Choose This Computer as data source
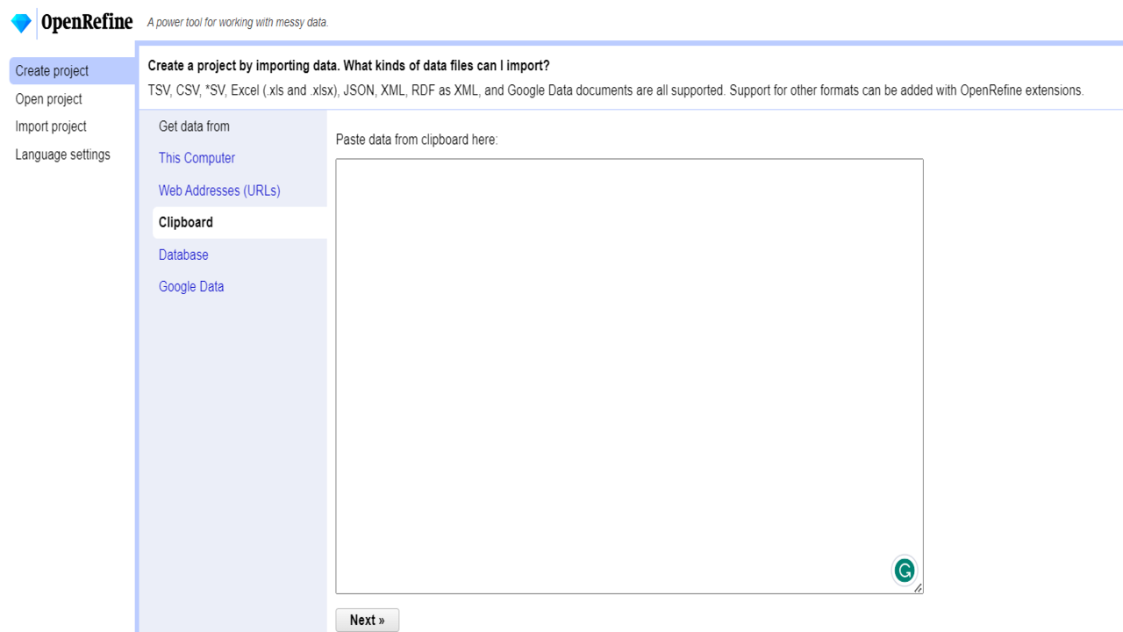1123x632 pixels. (x=197, y=158)
